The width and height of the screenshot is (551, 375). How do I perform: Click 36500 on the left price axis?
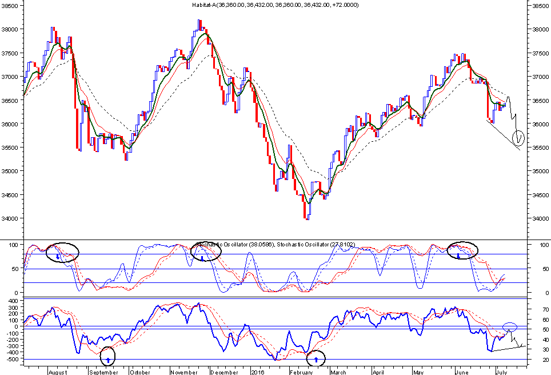pos(10,101)
